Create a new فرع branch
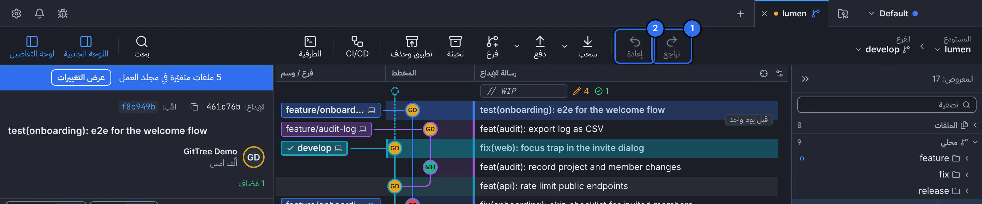Screen dimensions: 982x204 point(492,46)
